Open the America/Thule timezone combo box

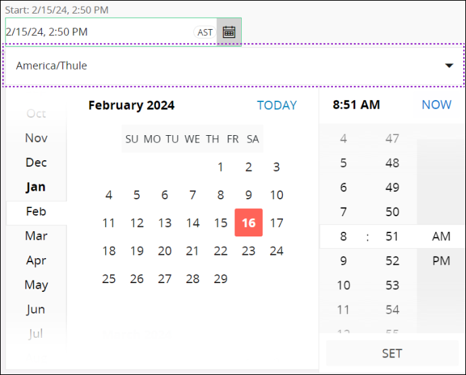pyautogui.click(x=230, y=66)
